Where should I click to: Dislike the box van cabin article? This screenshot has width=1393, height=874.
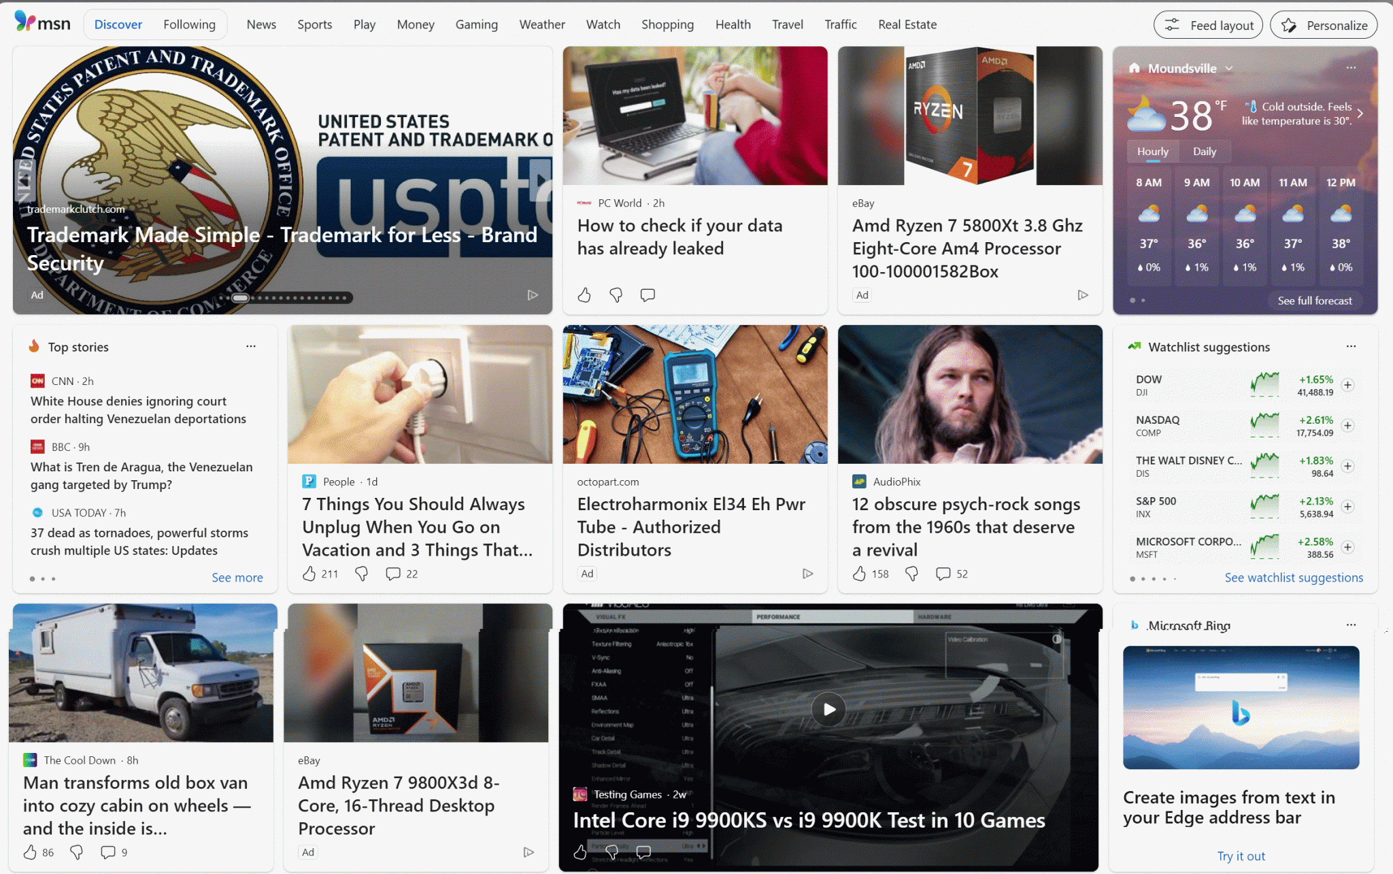[77, 852]
